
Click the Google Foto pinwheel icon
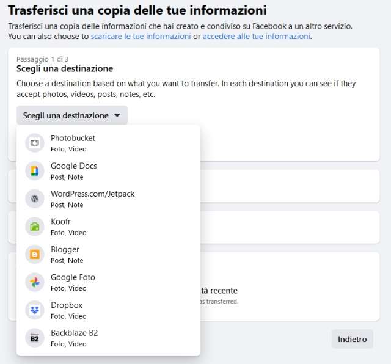pos(35,282)
